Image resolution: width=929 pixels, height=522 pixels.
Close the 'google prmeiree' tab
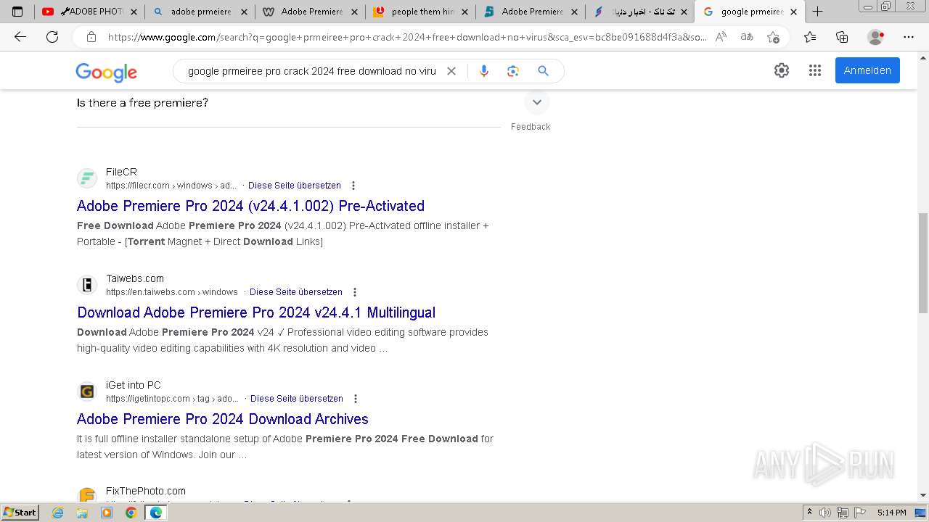pyautogui.click(x=793, y=12)
